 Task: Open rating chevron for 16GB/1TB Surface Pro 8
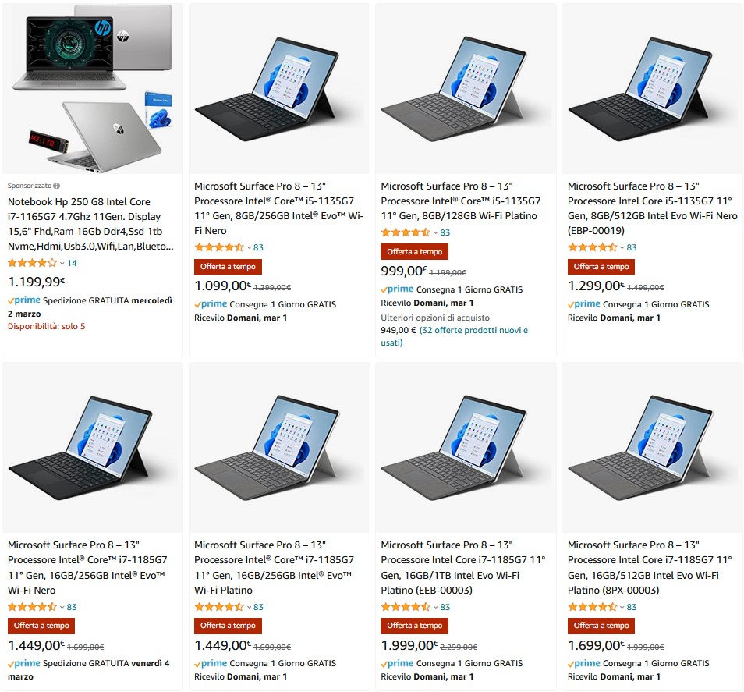point(435,607)
